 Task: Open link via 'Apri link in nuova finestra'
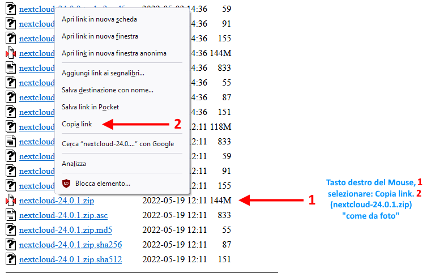(100, 36)
